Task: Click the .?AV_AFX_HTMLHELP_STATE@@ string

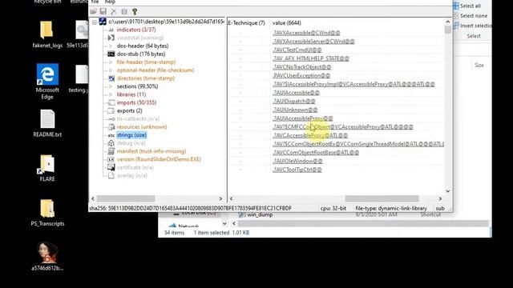Action: tap(311, 58)
